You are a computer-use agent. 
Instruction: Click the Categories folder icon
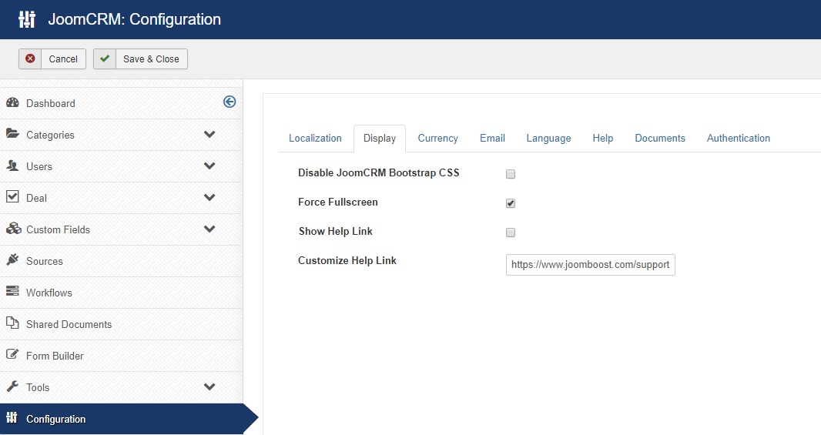tap(12, 134)
